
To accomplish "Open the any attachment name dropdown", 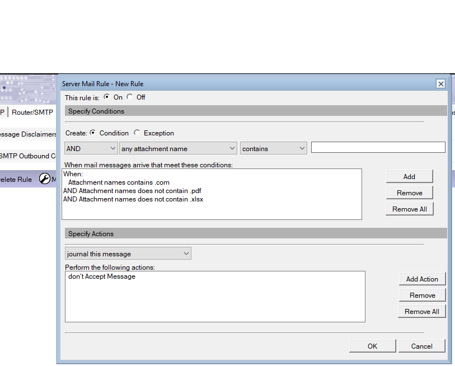I will point(178,148).
